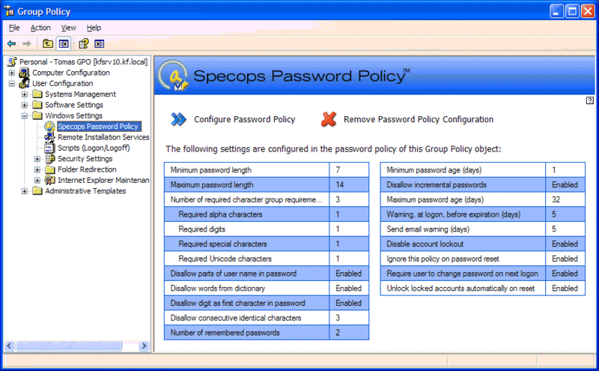Expand the Administrative Templates node

25,191
